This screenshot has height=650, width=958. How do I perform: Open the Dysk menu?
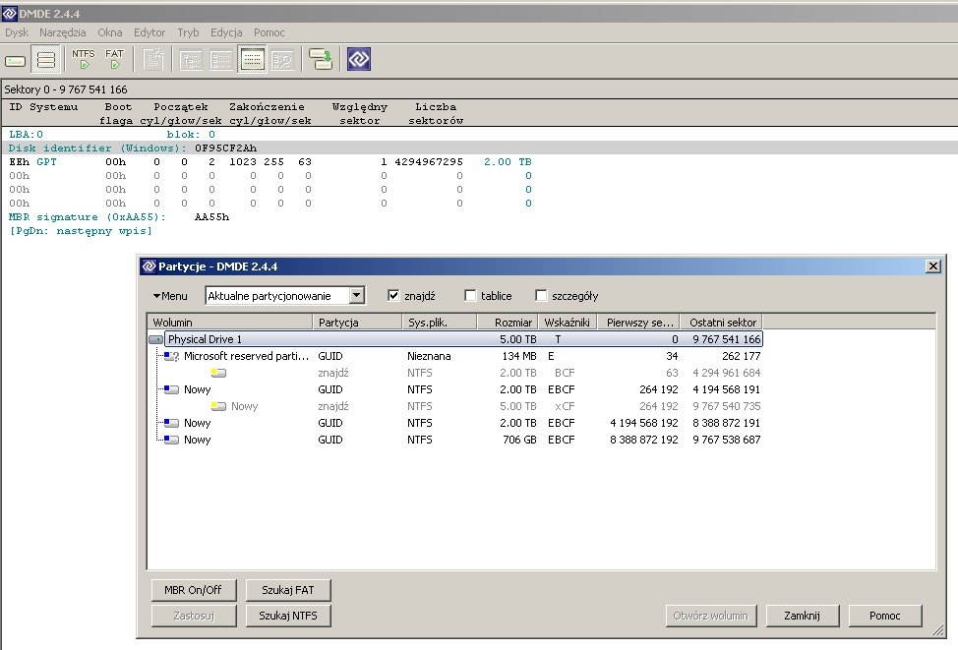coord(17,32)
